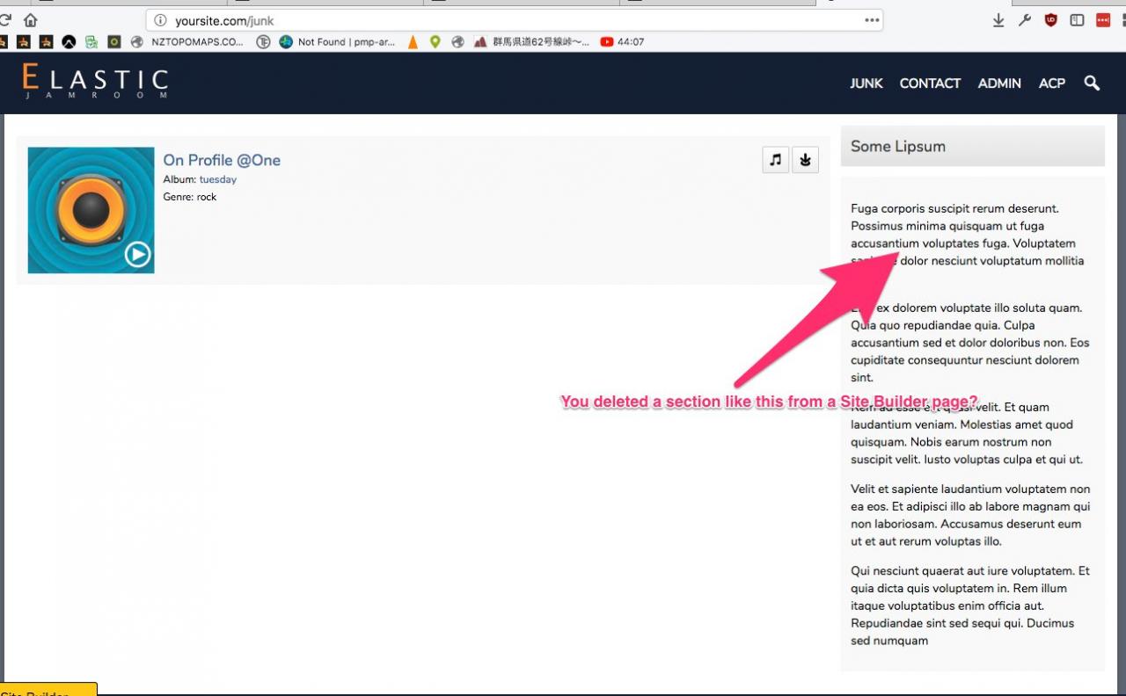Click the paragraph containing 'Culpa accusantium sed'

[x=970, y=343]
